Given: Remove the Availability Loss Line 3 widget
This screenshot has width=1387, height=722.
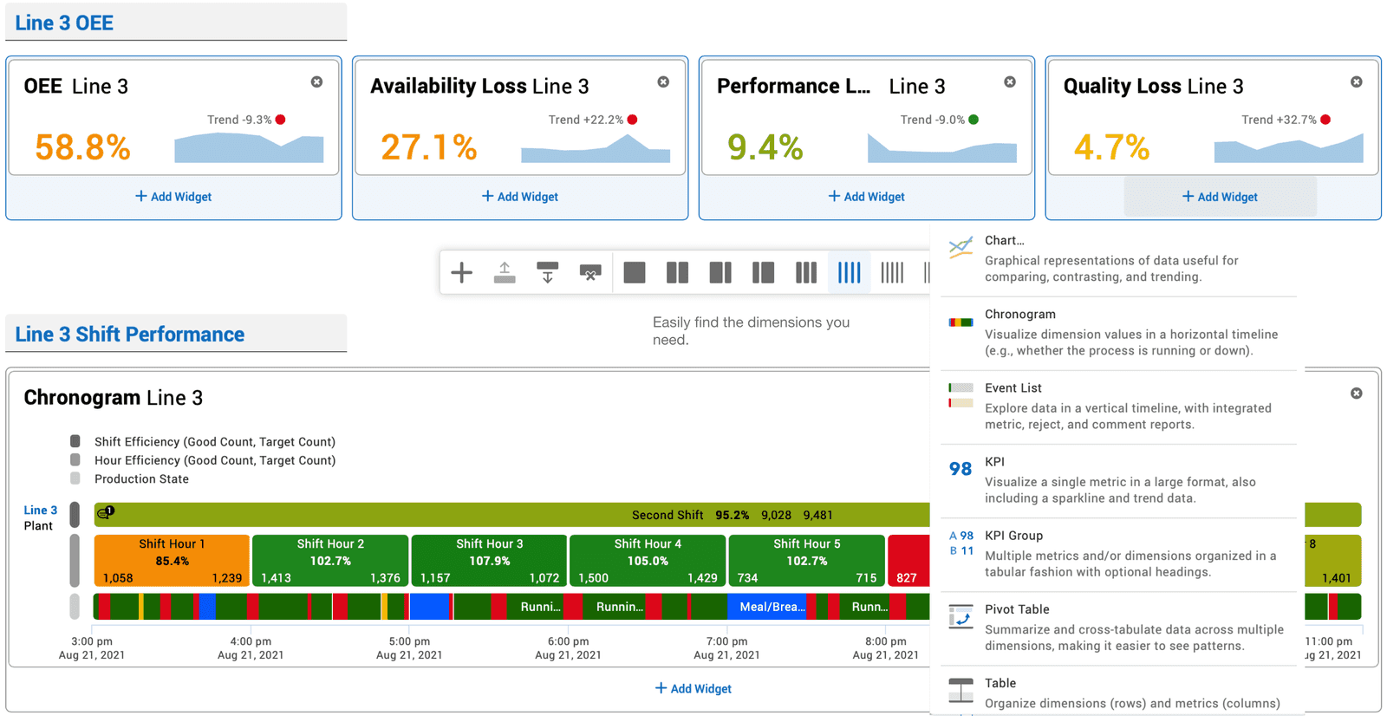Looking at the screenshot, I should click(663, 81).
